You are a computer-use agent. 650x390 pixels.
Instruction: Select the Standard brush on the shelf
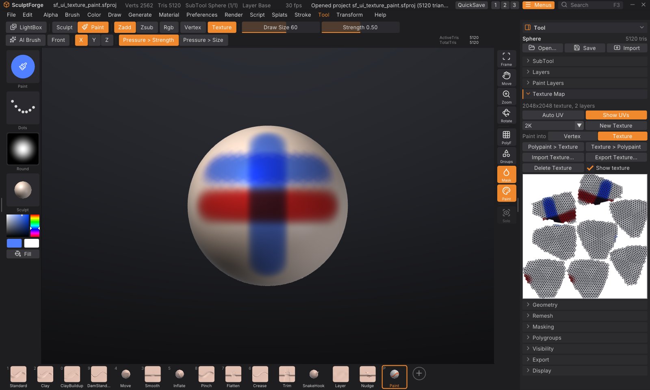point(18,377)
